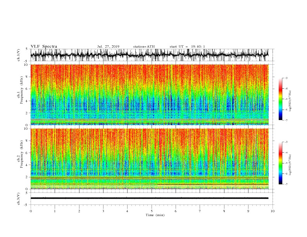Click the "7" tick label on time axis
The image size is (307, 237).
click(x=200, y=211)
